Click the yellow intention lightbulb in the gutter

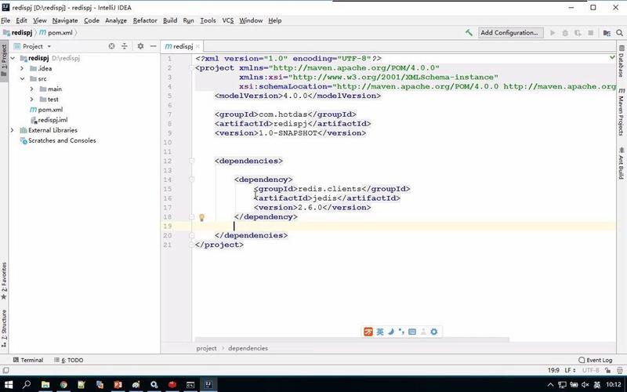pos(201,217)
